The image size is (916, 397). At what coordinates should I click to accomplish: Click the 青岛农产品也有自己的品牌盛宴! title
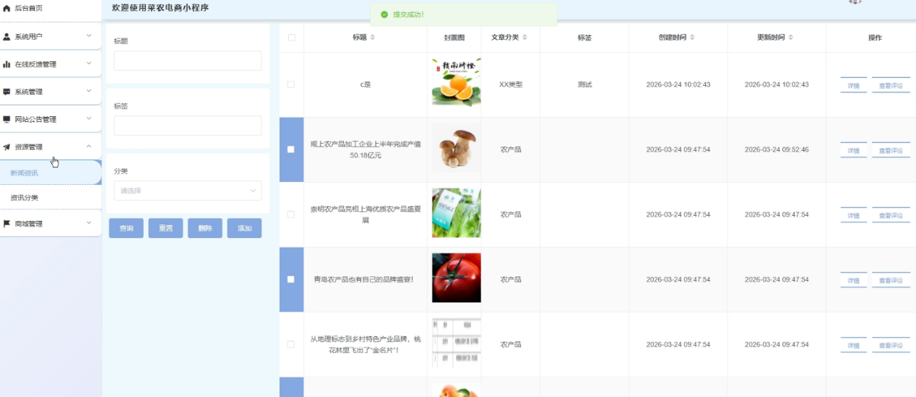[x=365, y=279]
